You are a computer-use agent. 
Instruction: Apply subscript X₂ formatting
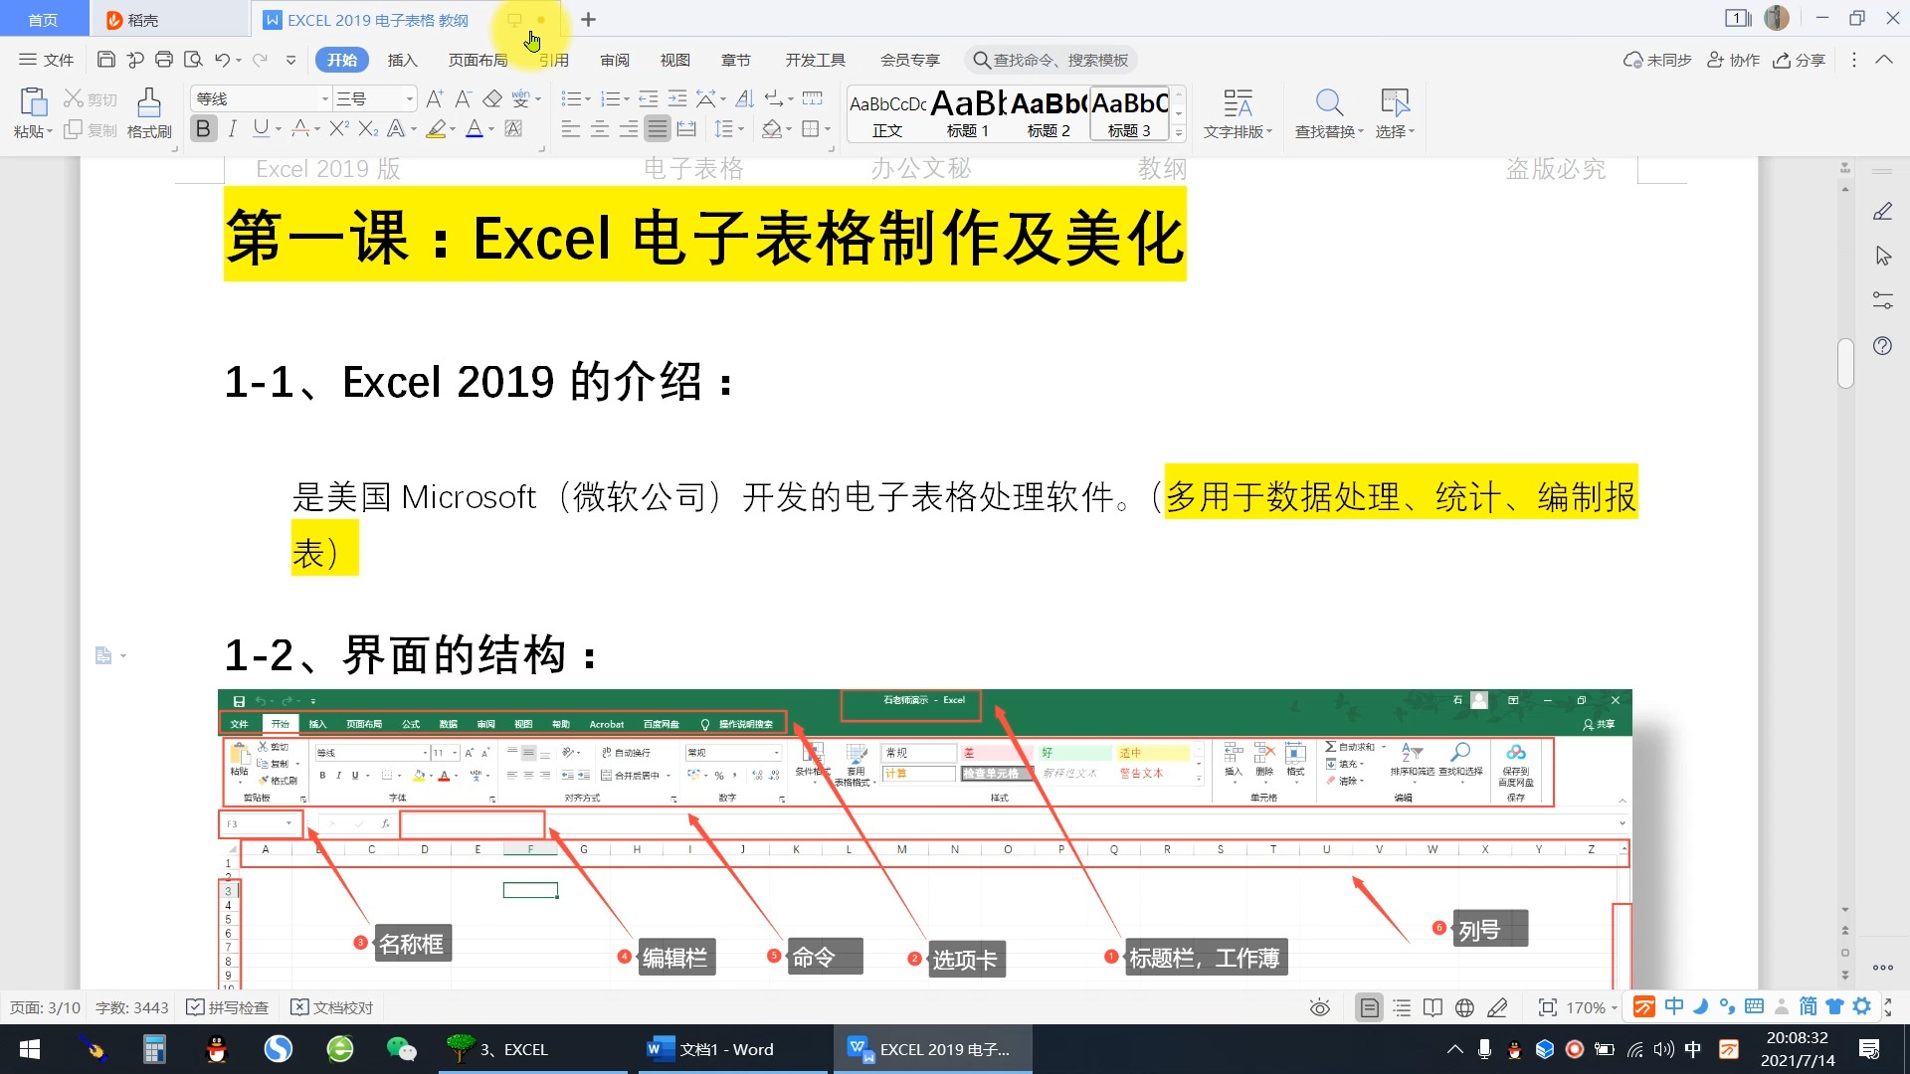point(368,128)
